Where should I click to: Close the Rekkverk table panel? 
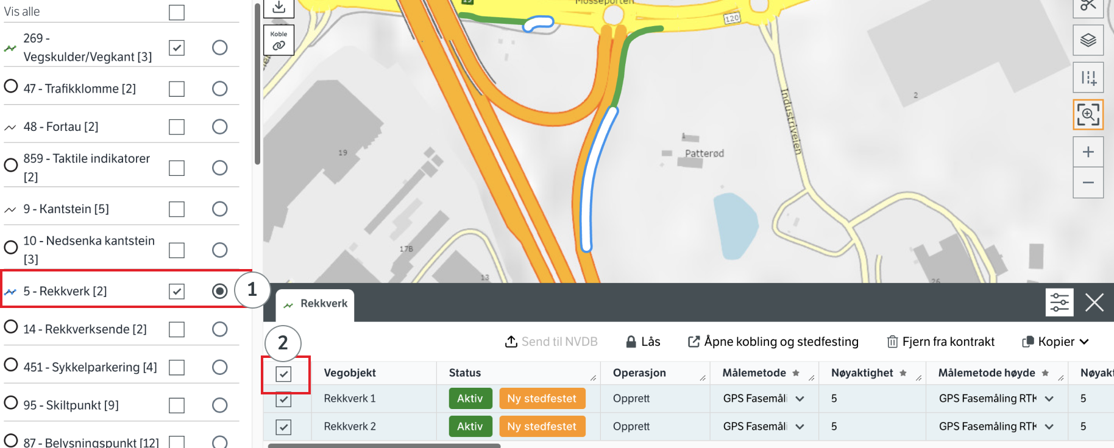click(x=1094, y=303)
